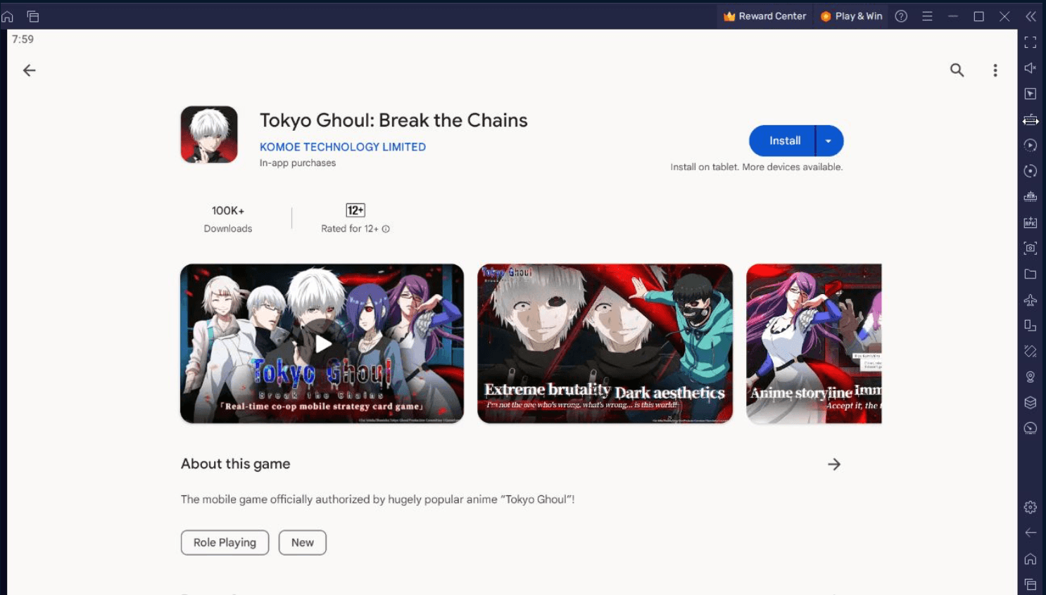Open Play & Win

tap(851, 16)
